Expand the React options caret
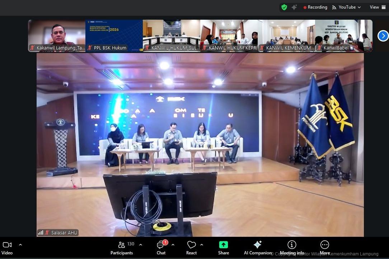 tap(202, 245)
